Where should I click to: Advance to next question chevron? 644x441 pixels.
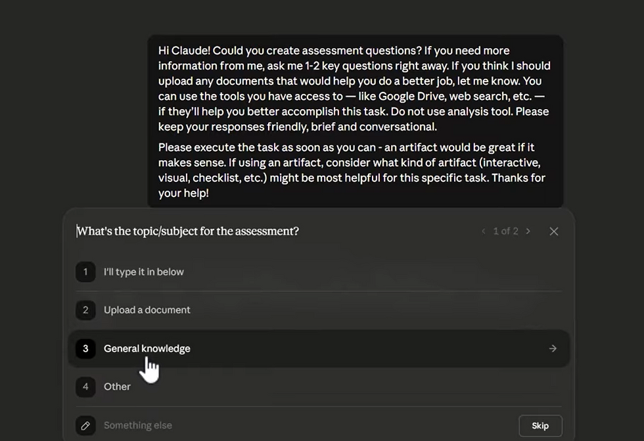pos(528,231)
